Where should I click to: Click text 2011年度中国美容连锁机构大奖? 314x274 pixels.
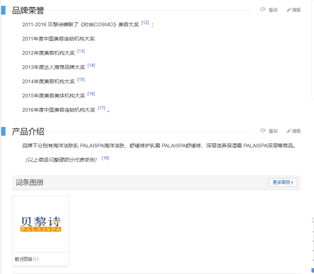(x=58, y=39)
